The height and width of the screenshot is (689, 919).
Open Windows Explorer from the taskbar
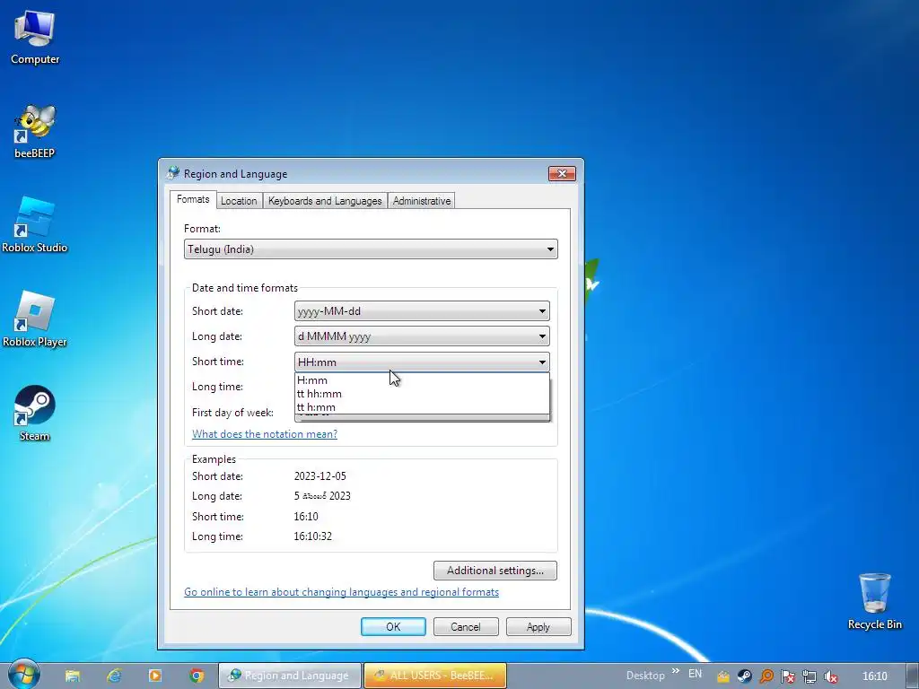pyautogui.click(x=73, y=676)
